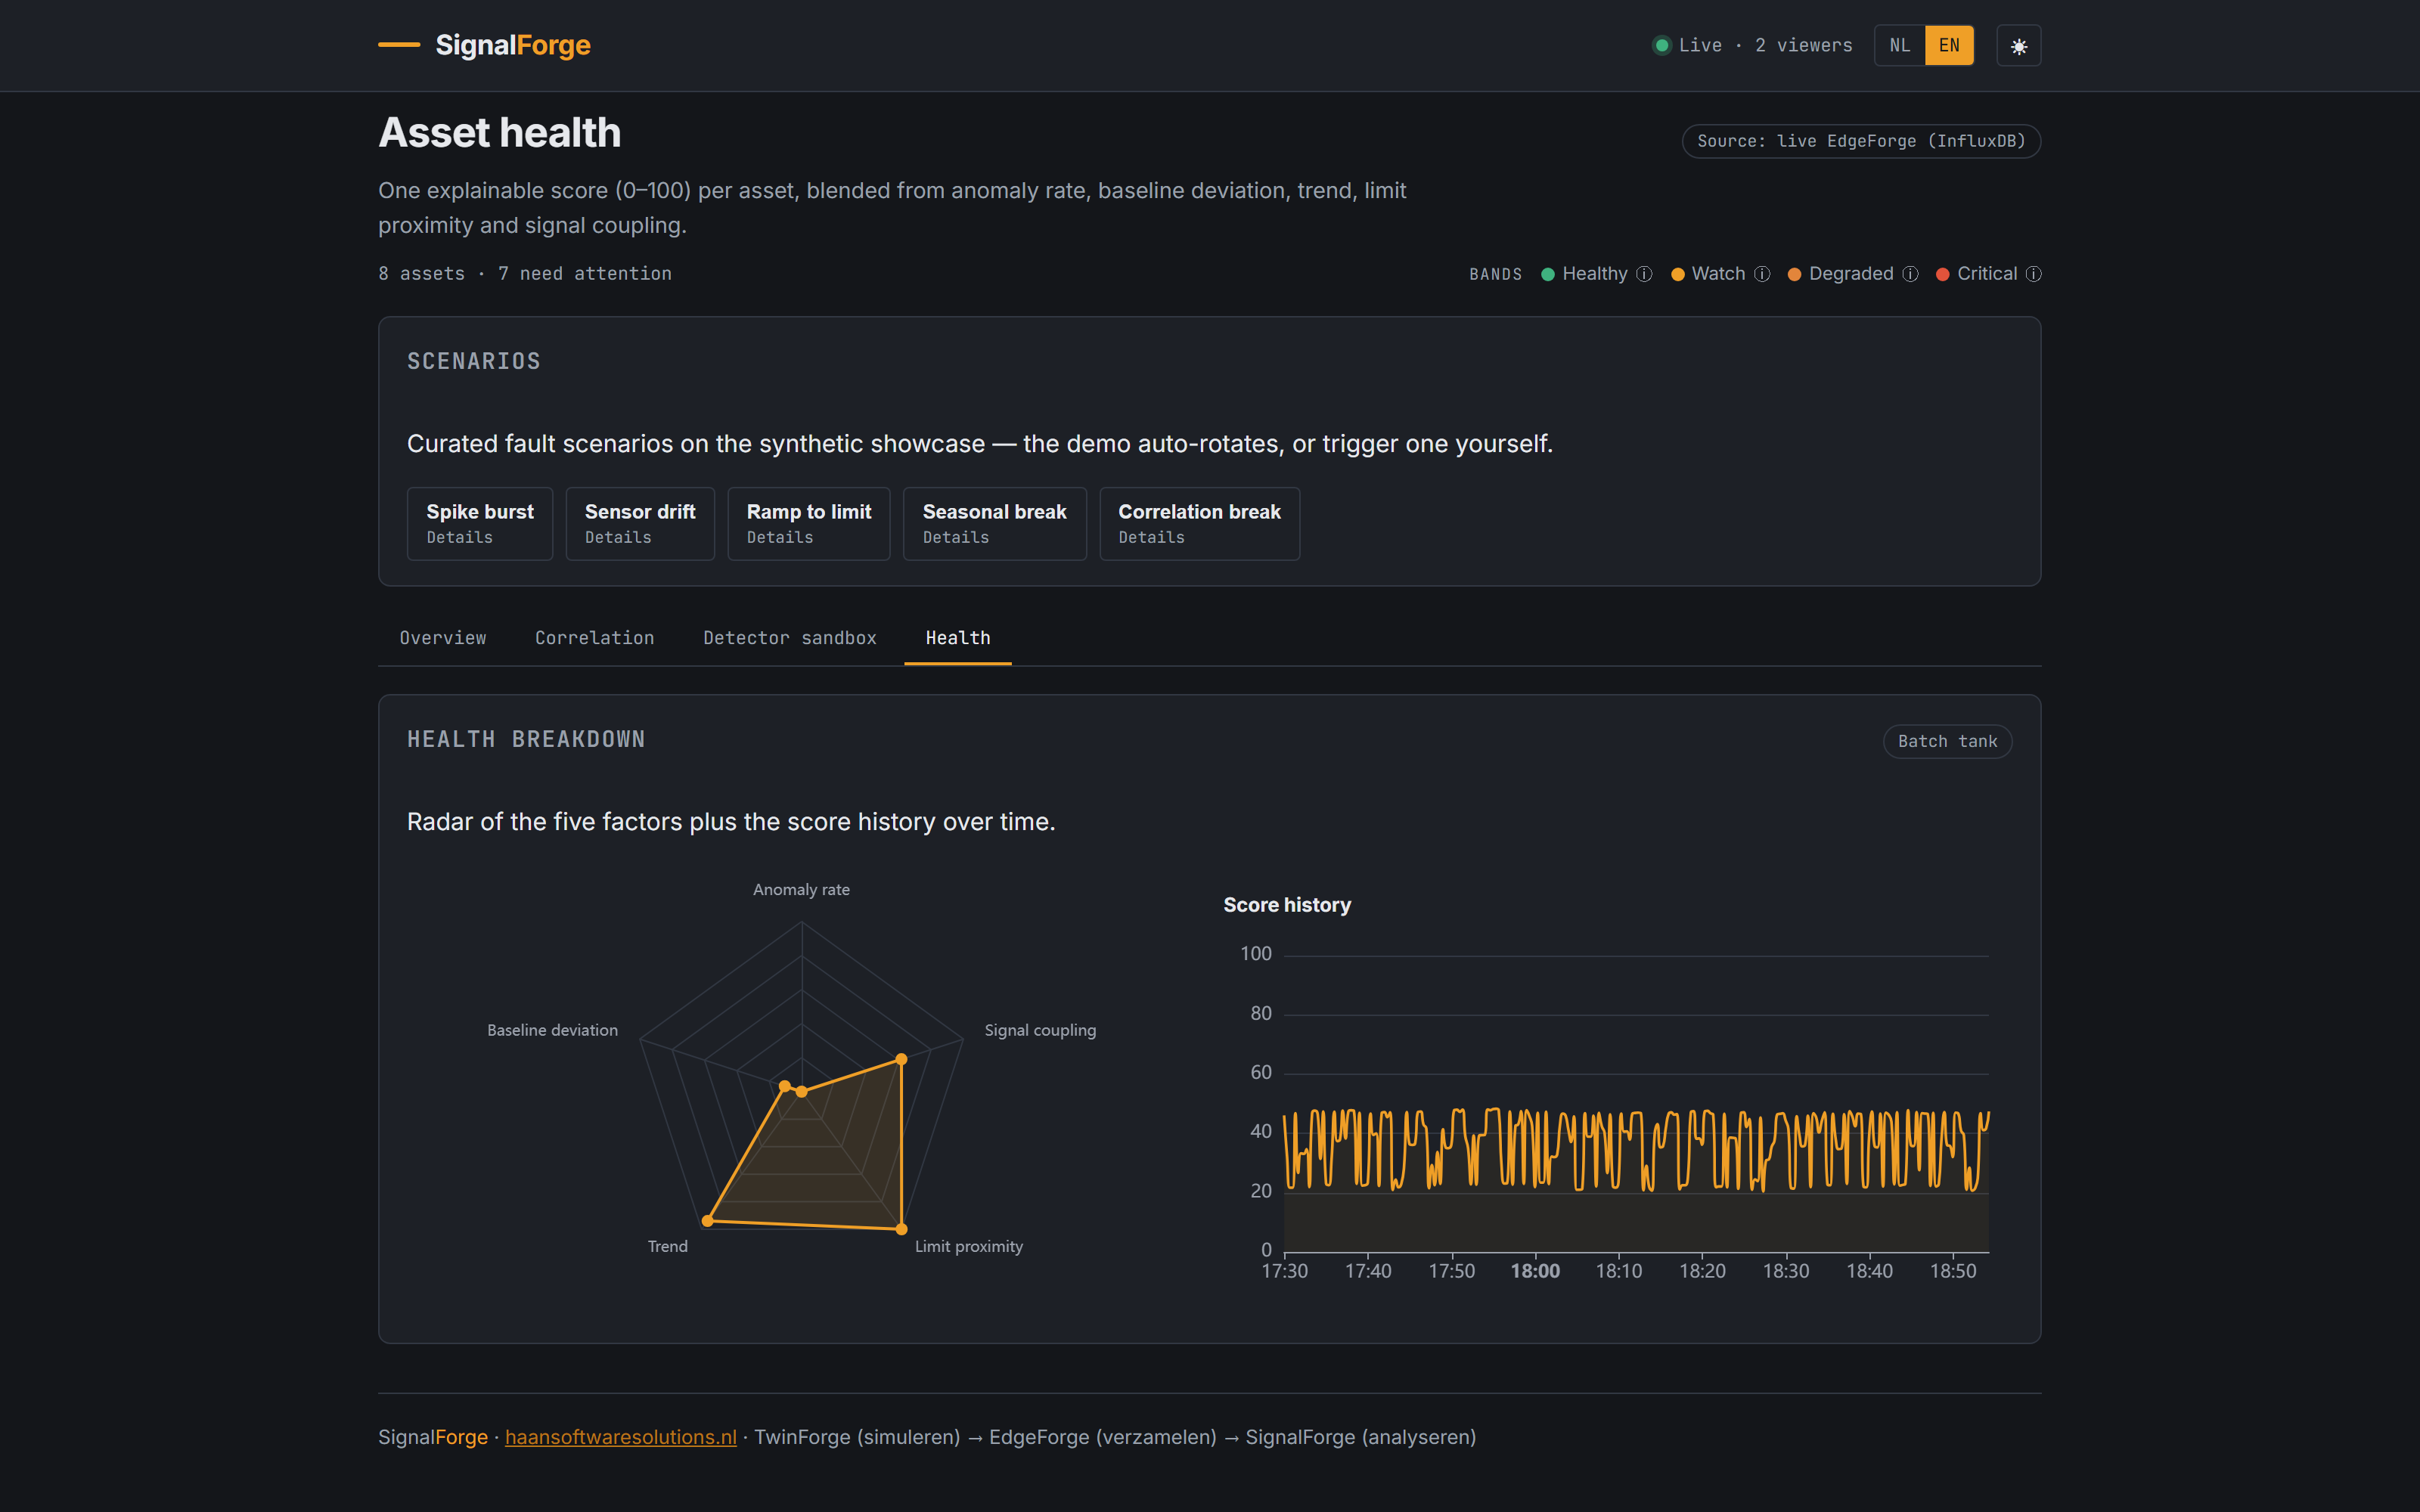Click the 'Asset health' page title
This screenshot has height=1512, width=2420.
coord(500,133)
